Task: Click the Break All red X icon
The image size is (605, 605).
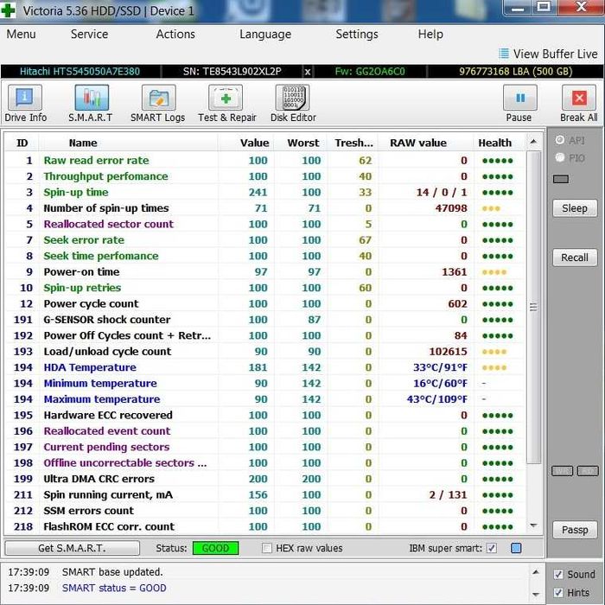Action: point(579,98)
